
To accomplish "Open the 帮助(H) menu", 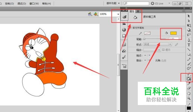I will (47, 3).
